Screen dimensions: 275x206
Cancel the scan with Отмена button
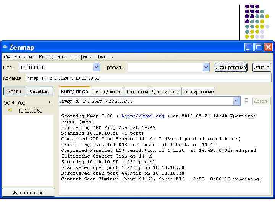(262, 67)
